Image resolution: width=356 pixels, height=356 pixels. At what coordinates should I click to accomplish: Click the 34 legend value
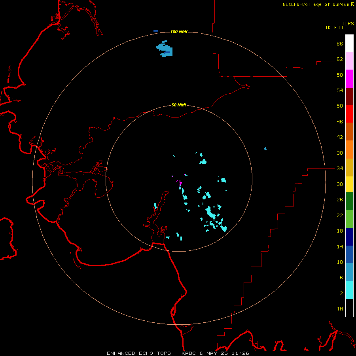(x=340, y=168)
